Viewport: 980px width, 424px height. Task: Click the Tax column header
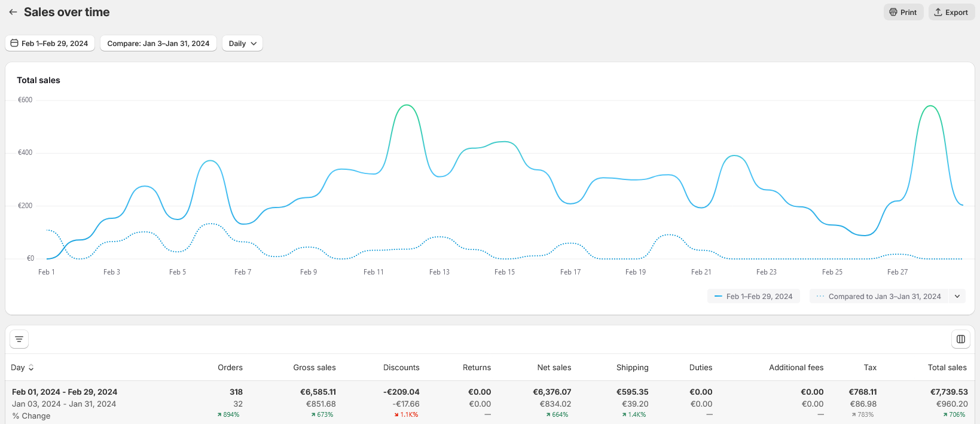point(870,368)
